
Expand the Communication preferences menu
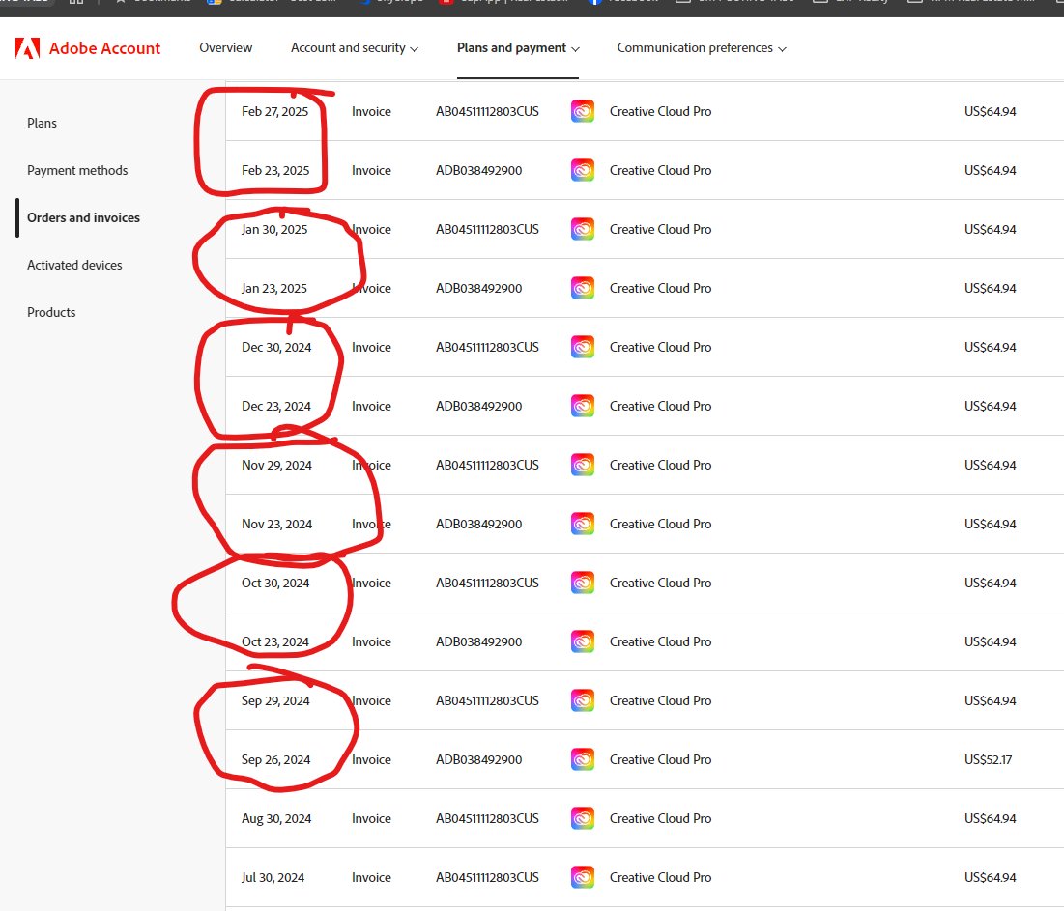click(x=702, y=48)
